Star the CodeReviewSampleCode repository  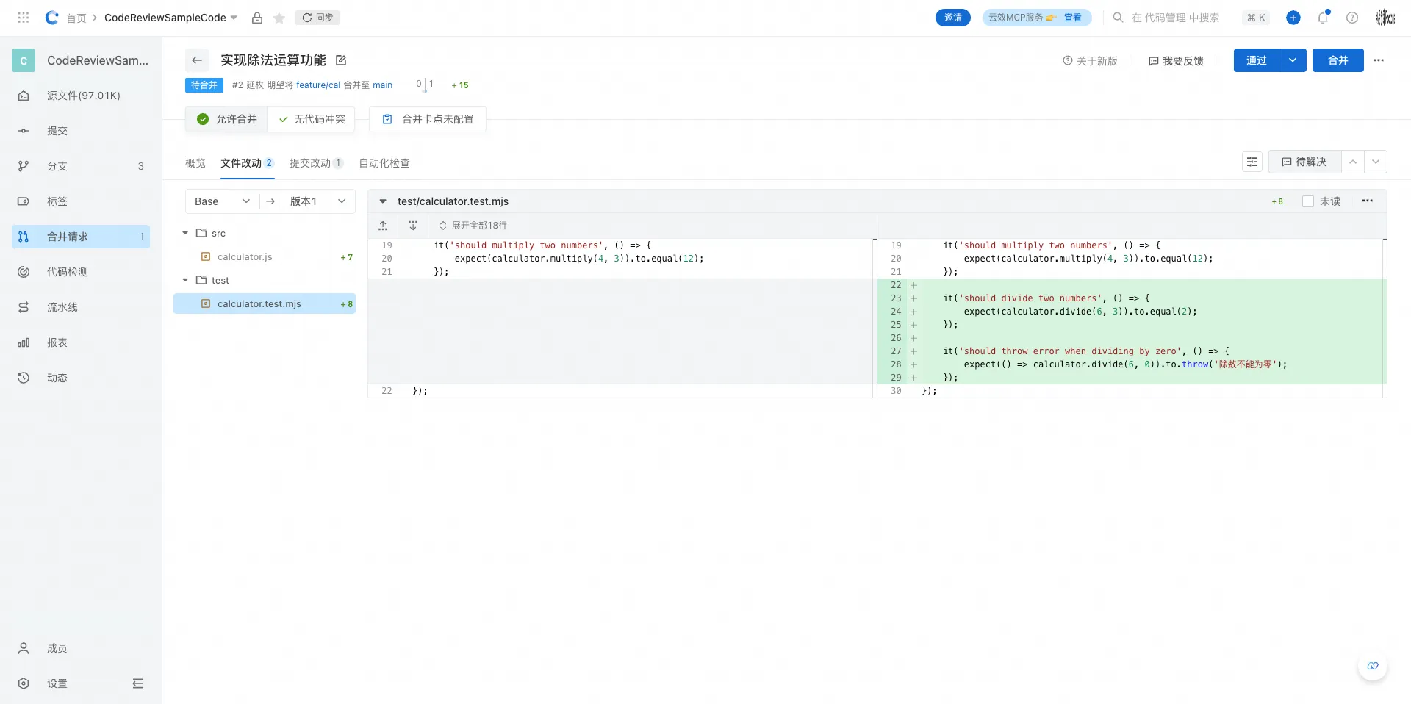point(279,18)
